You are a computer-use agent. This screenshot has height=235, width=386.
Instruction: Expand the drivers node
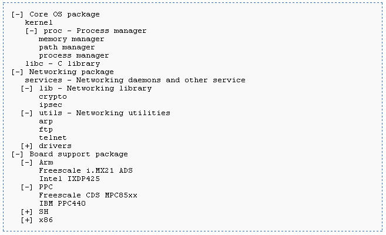tap(26, 146)
